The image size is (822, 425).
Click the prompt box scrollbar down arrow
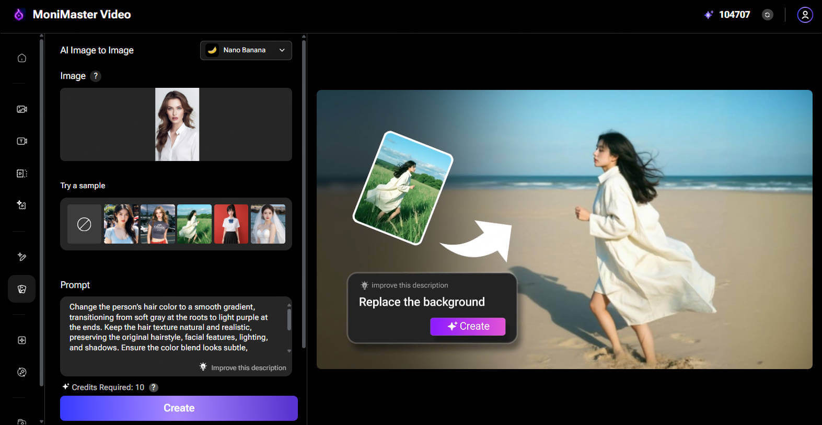click(289, 351)
